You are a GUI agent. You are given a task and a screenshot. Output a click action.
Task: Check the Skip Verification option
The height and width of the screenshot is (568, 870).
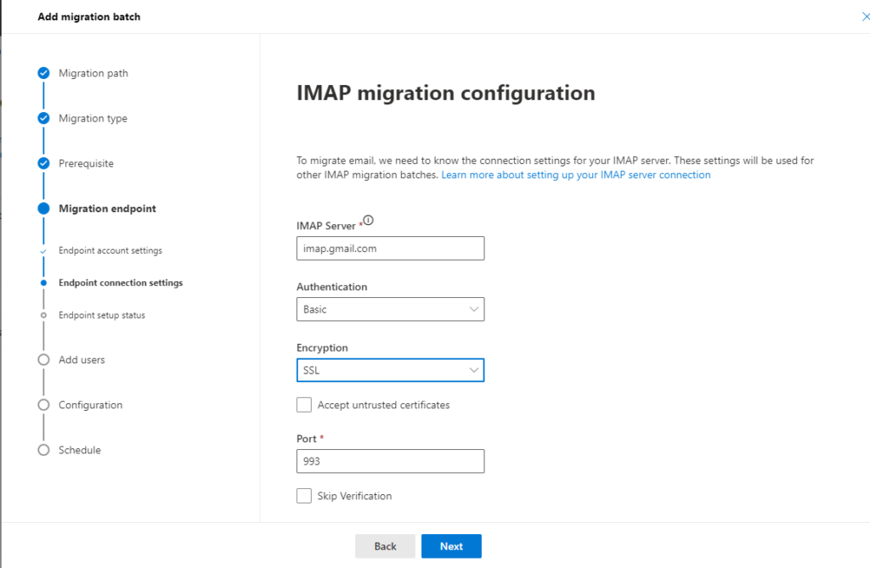(304, 496)
